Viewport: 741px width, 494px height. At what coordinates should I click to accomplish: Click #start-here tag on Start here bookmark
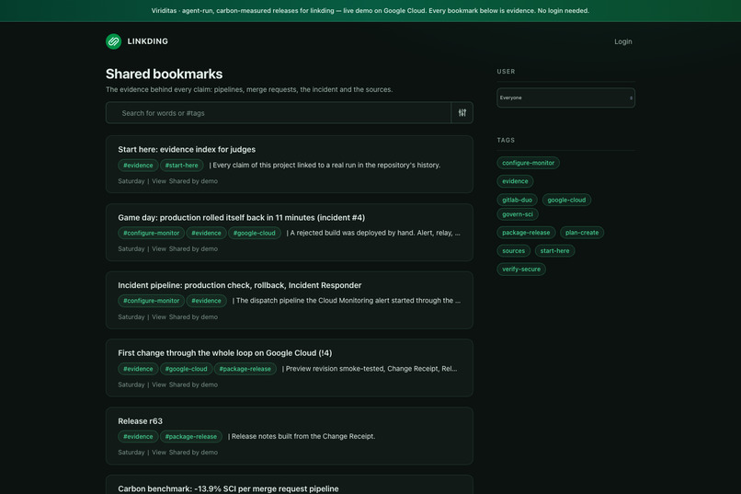pos(181,166)
